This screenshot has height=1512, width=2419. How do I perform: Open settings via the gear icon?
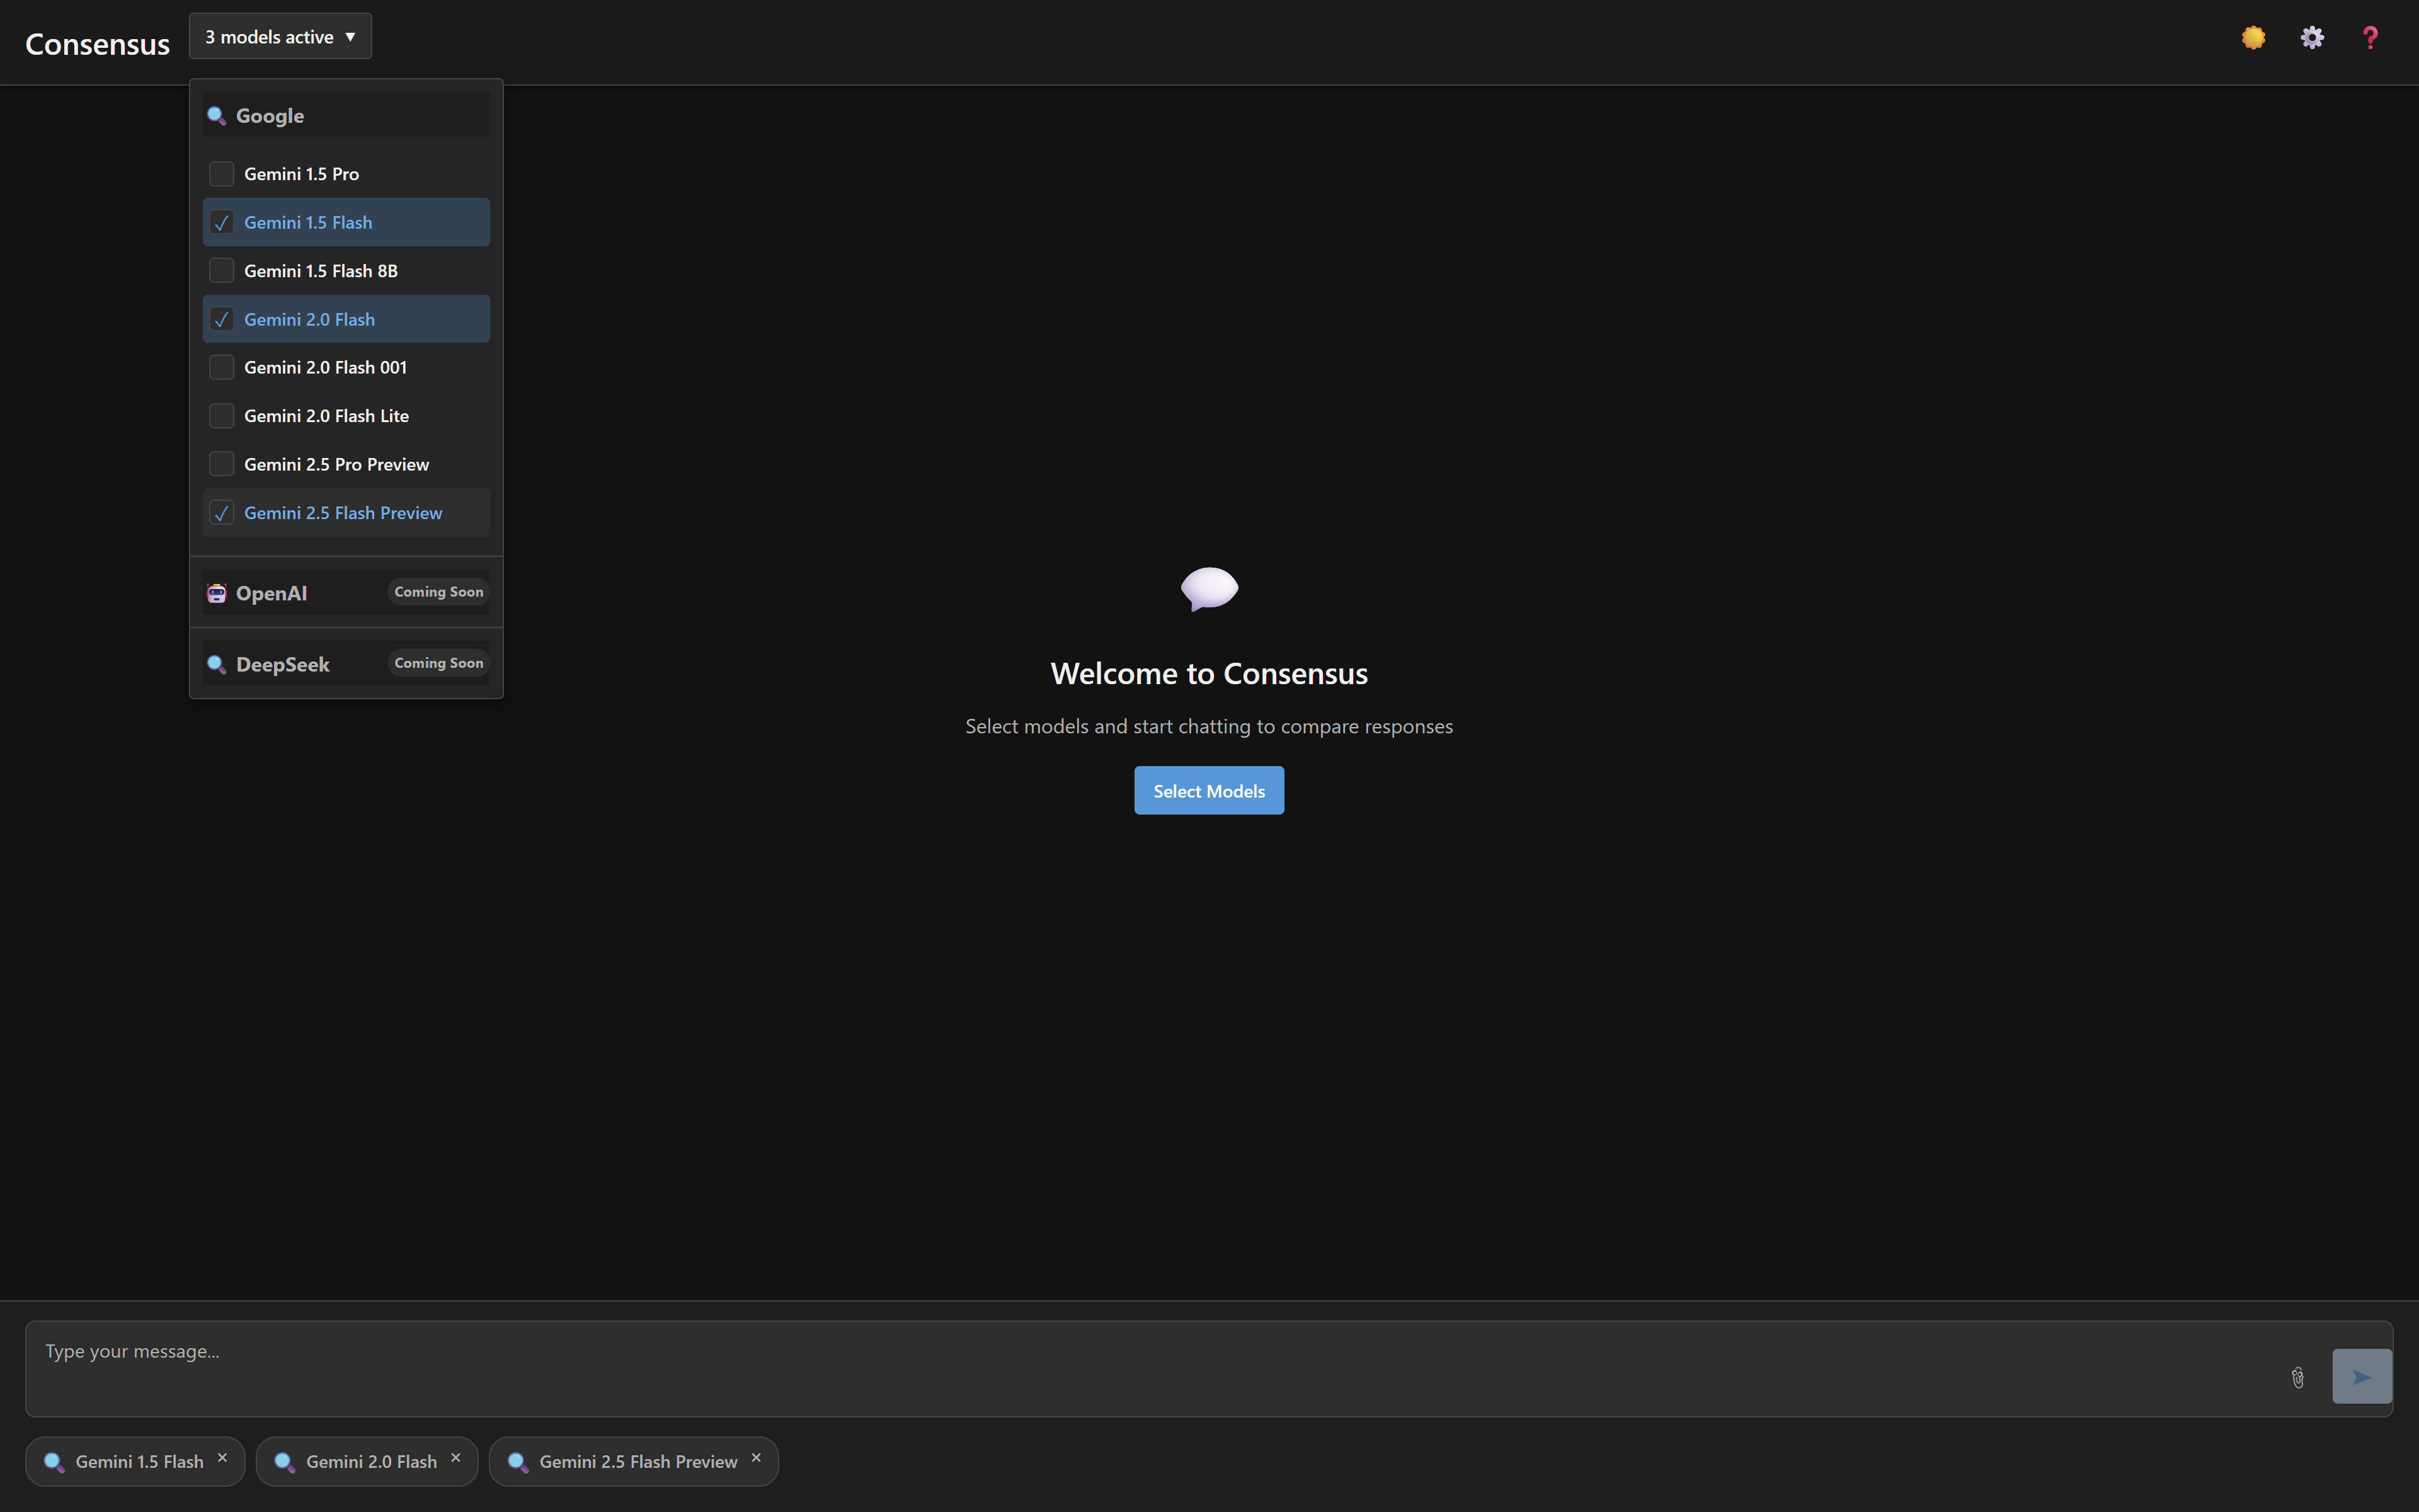[2312, 38]
